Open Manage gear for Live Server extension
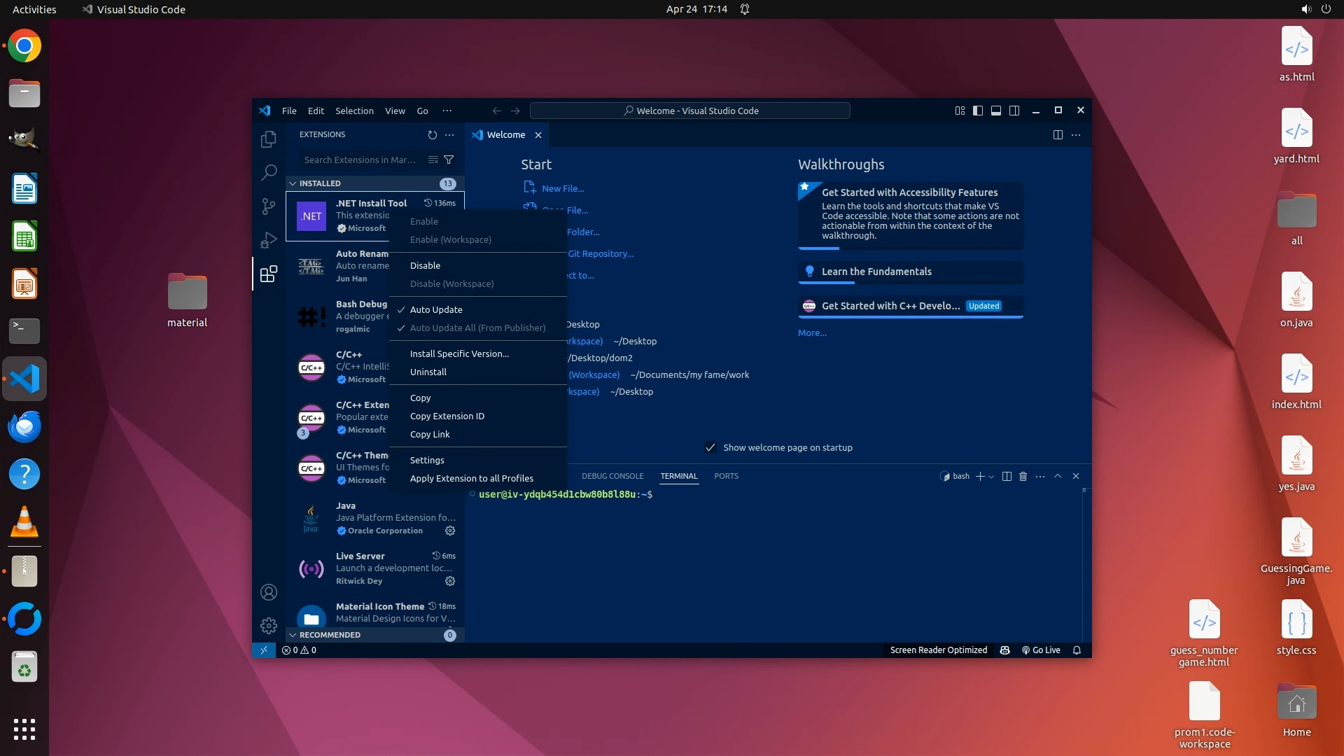The height and width of the screenshot is (756, 1344). (450, 581)
